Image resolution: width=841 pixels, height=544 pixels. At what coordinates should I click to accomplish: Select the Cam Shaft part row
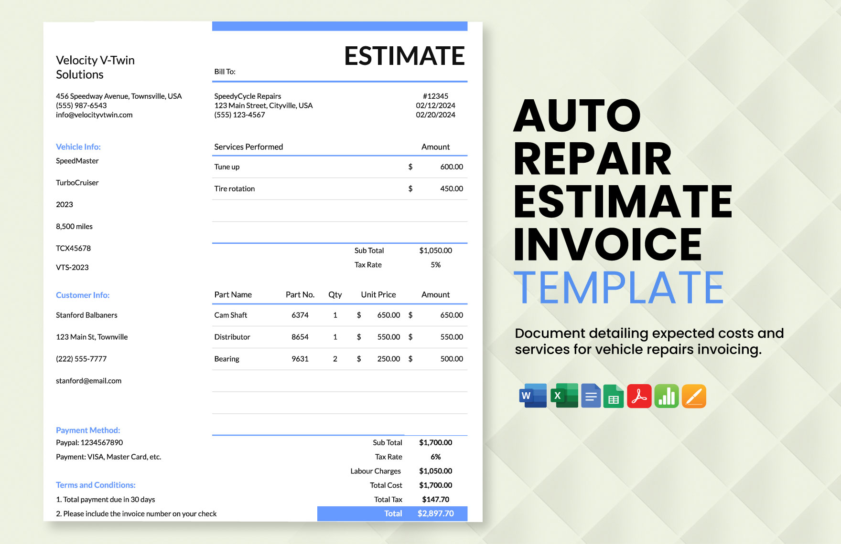230,315
